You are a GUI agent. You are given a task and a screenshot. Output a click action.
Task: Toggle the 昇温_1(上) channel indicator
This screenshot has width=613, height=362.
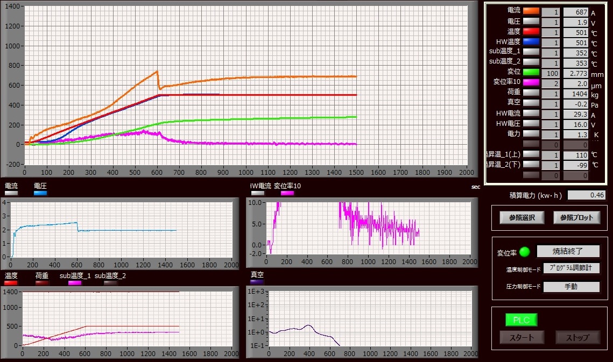coord(530,155)
